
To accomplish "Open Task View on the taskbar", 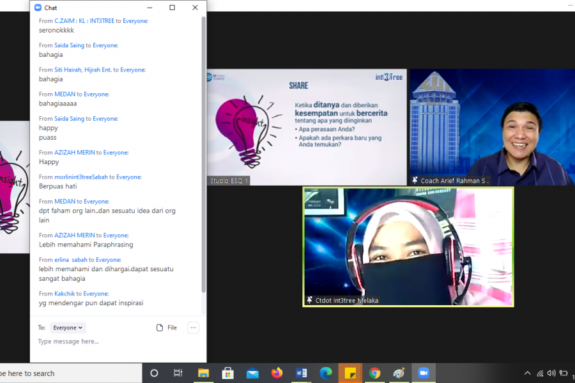I will pos(178,373).
